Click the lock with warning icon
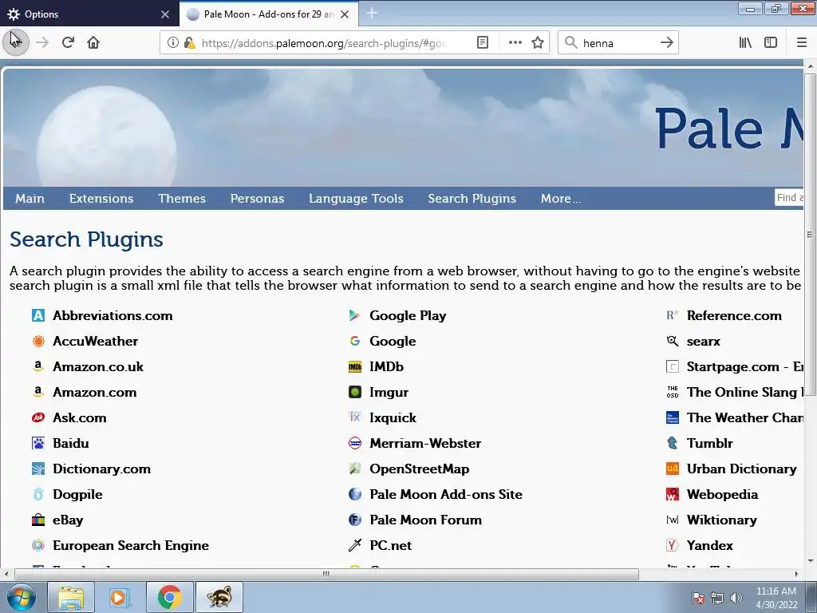Screen dimensions: 817x613 coord(189,43)
